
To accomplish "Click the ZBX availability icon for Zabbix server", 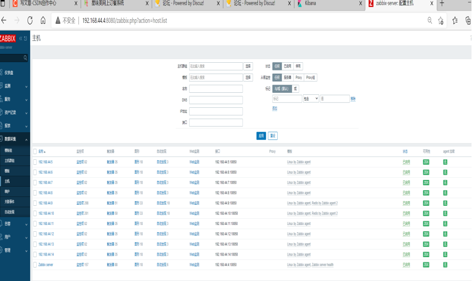I will 426,265.
